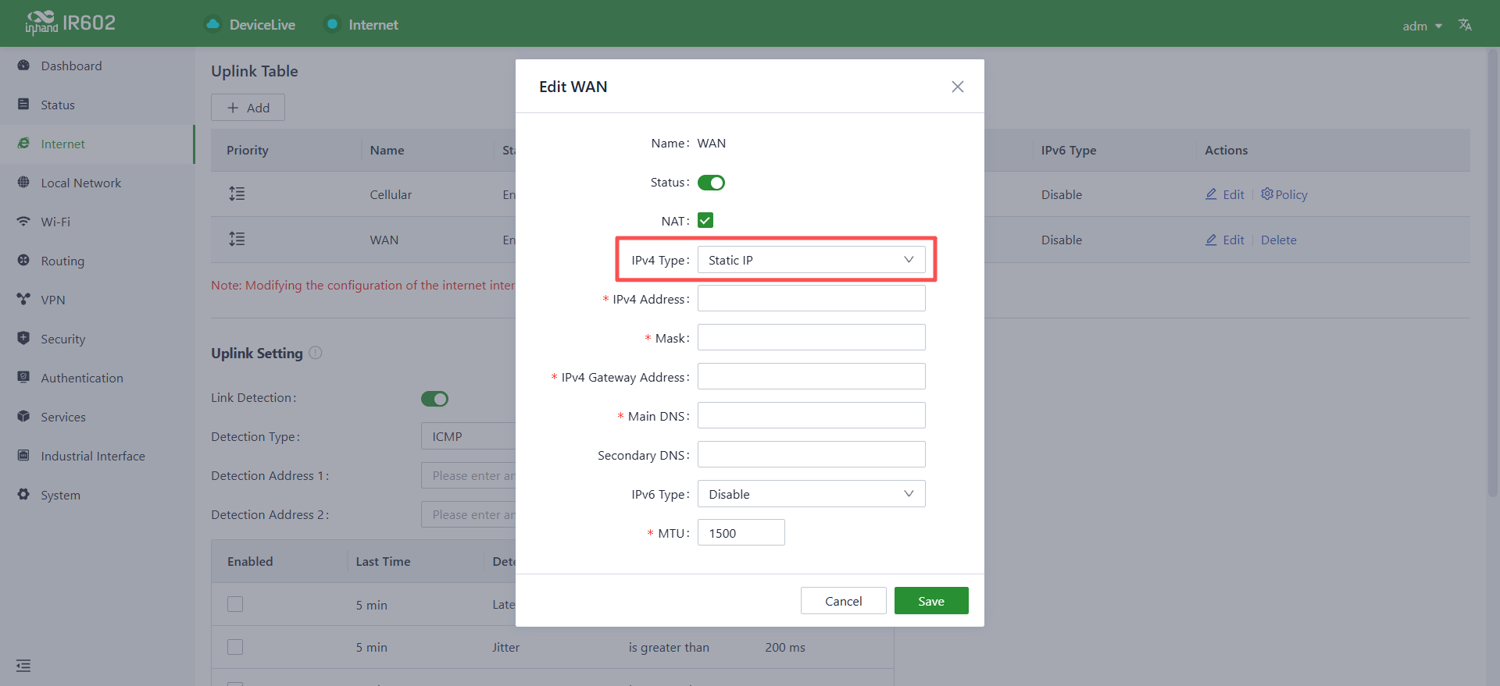Check the Enabled box in Latency row
Screen dimensions: 1500x686
coord(235,604)
